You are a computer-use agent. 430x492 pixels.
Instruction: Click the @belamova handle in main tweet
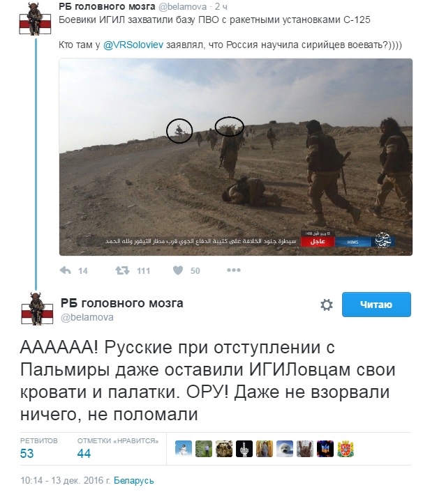tap(87, 317)
